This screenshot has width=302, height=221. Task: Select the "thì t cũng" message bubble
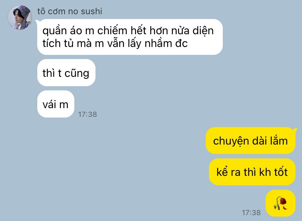[x=66, y=73]
